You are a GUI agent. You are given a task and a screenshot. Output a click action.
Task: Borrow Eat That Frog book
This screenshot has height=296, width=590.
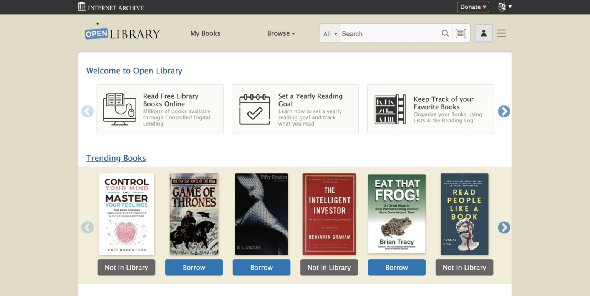pos(396,268)
